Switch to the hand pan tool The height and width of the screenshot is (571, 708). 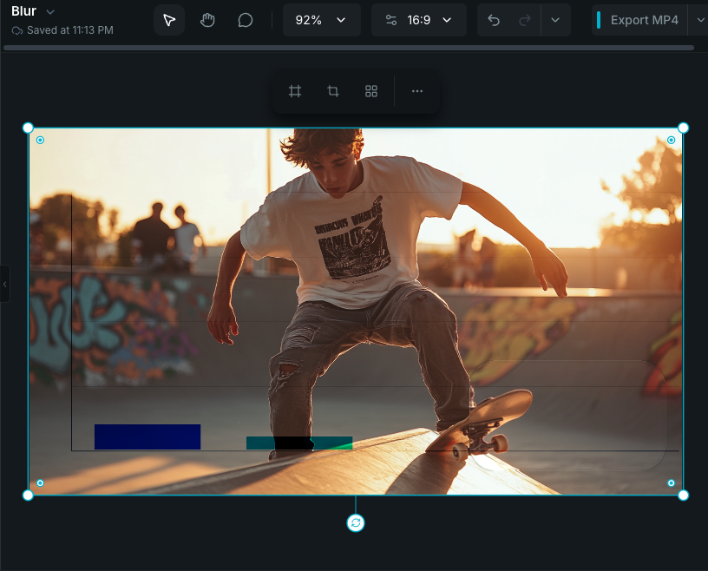tap(207, 19)
